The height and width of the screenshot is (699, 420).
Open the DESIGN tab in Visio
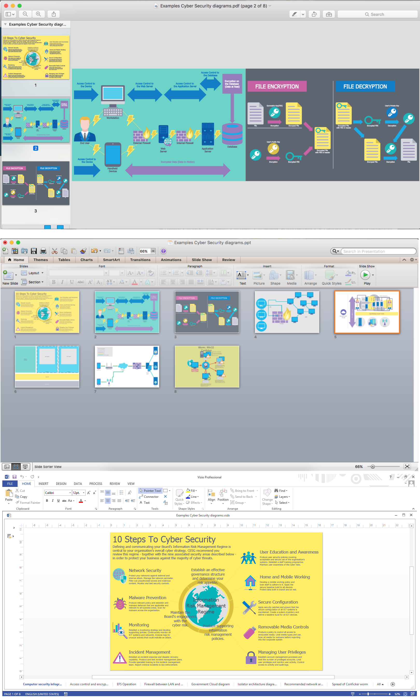click(61, 484)
